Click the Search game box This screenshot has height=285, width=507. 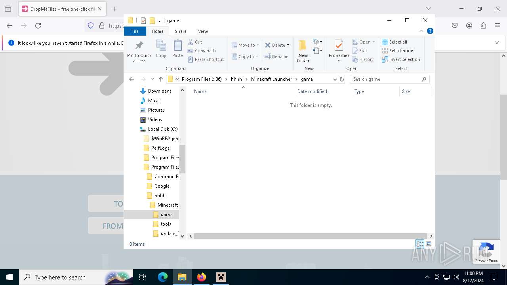[390, 79]
